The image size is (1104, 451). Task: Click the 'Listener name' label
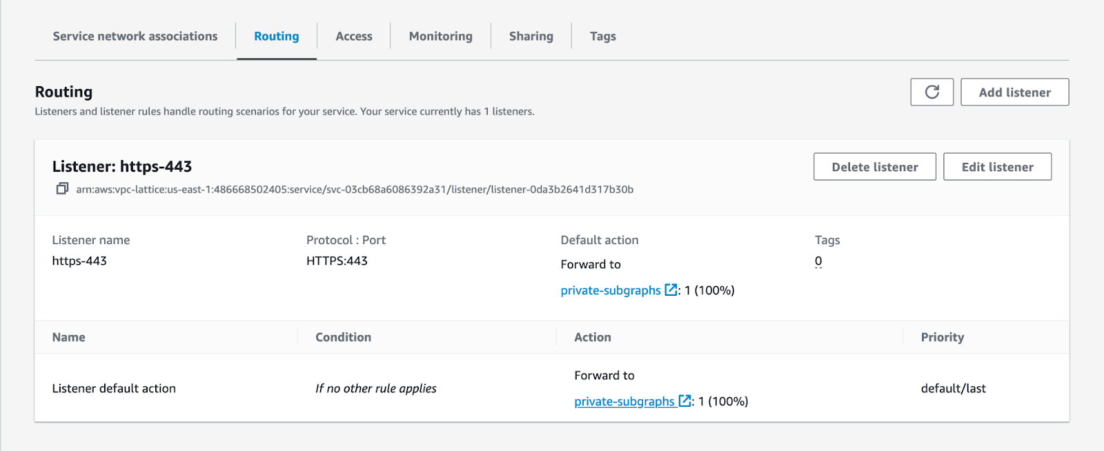pos(91,240)
